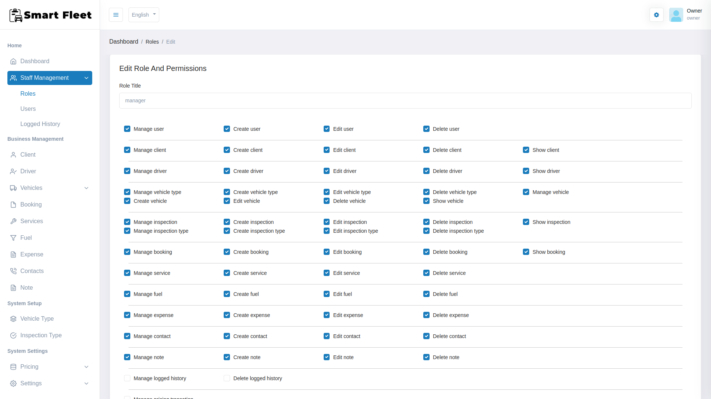
Task: Toggle the Show booking checkbox
Action: (x=526, y=252)
